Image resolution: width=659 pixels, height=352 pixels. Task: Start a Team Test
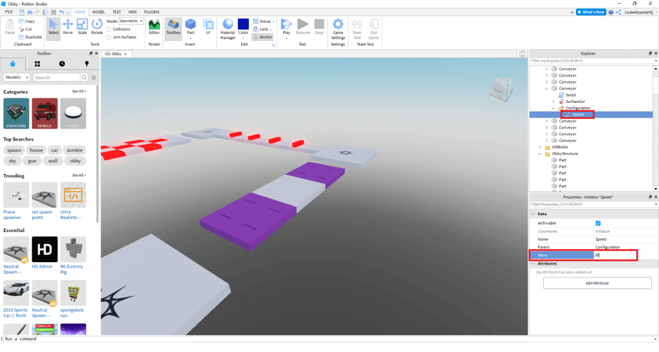point(357,30)
